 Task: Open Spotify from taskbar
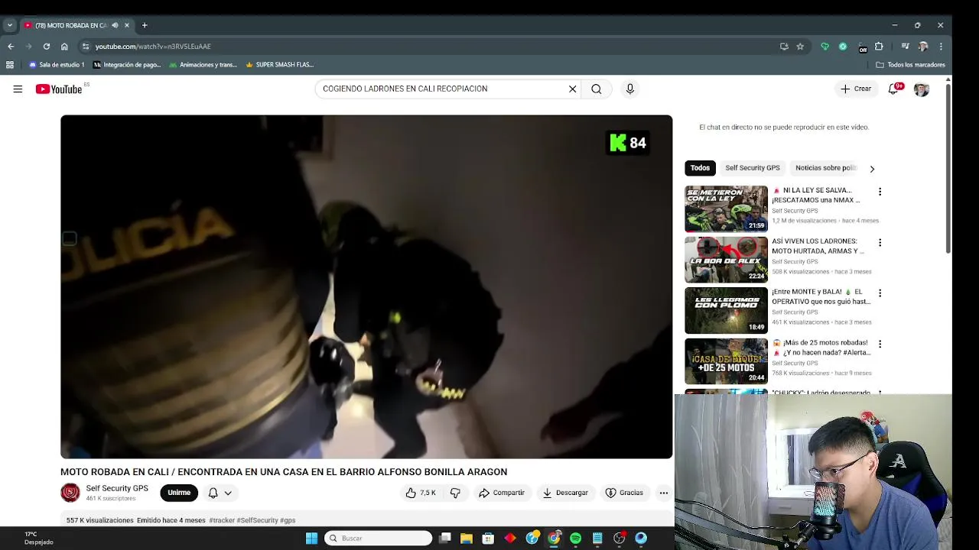(x=576, y=539)
